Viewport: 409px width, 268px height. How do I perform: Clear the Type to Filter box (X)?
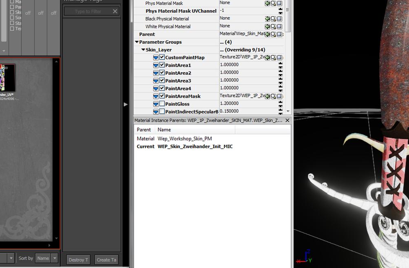(x=115, y=11)
